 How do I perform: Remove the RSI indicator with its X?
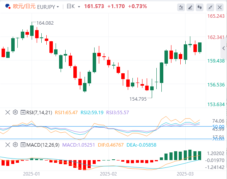click(8, 112)
